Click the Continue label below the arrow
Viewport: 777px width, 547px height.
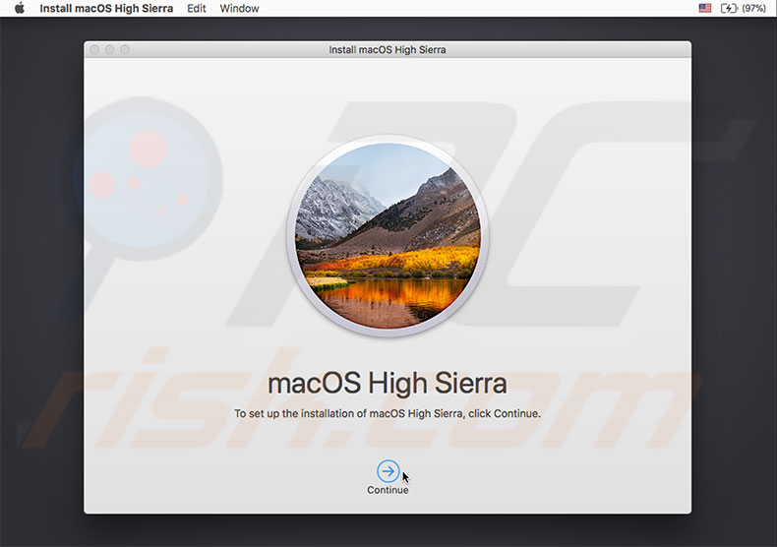(x=388, y=490)
